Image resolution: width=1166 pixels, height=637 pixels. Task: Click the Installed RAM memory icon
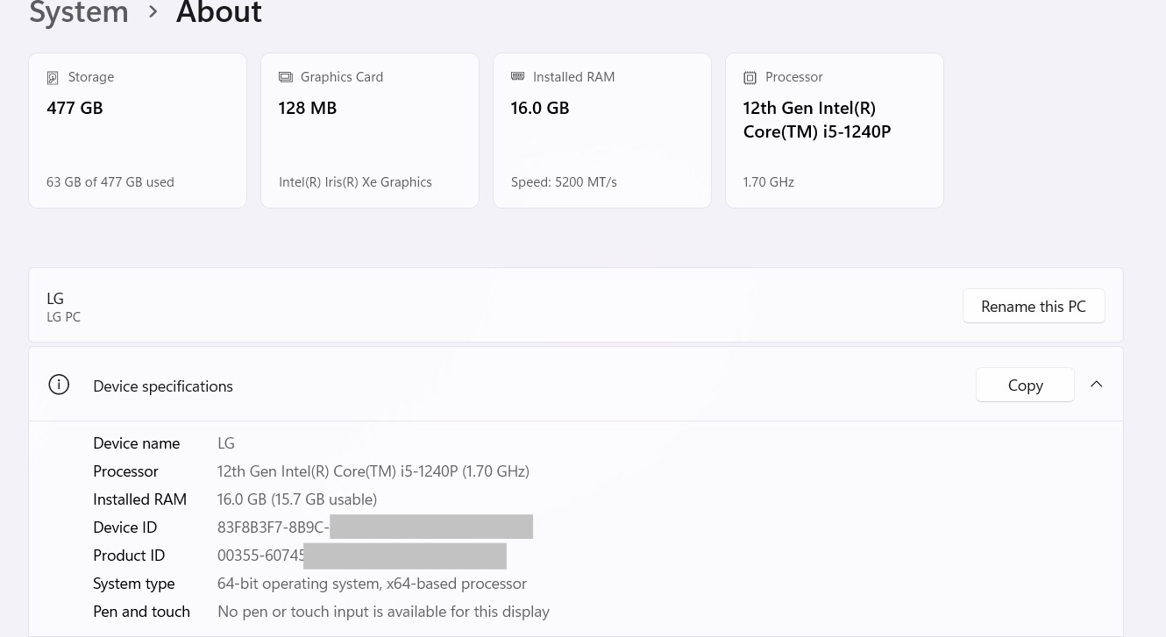tap(518, 77)
